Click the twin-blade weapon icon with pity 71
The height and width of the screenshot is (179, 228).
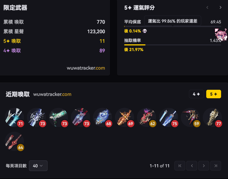tap(14, 117)
